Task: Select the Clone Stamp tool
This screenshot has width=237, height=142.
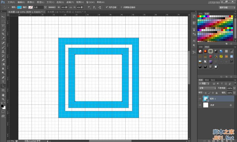Action: point(3,51)
